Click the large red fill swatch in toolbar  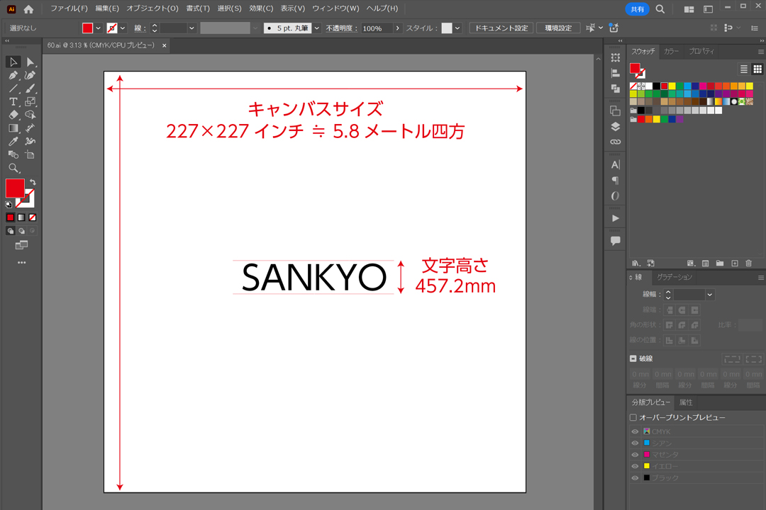click(15, 188)
